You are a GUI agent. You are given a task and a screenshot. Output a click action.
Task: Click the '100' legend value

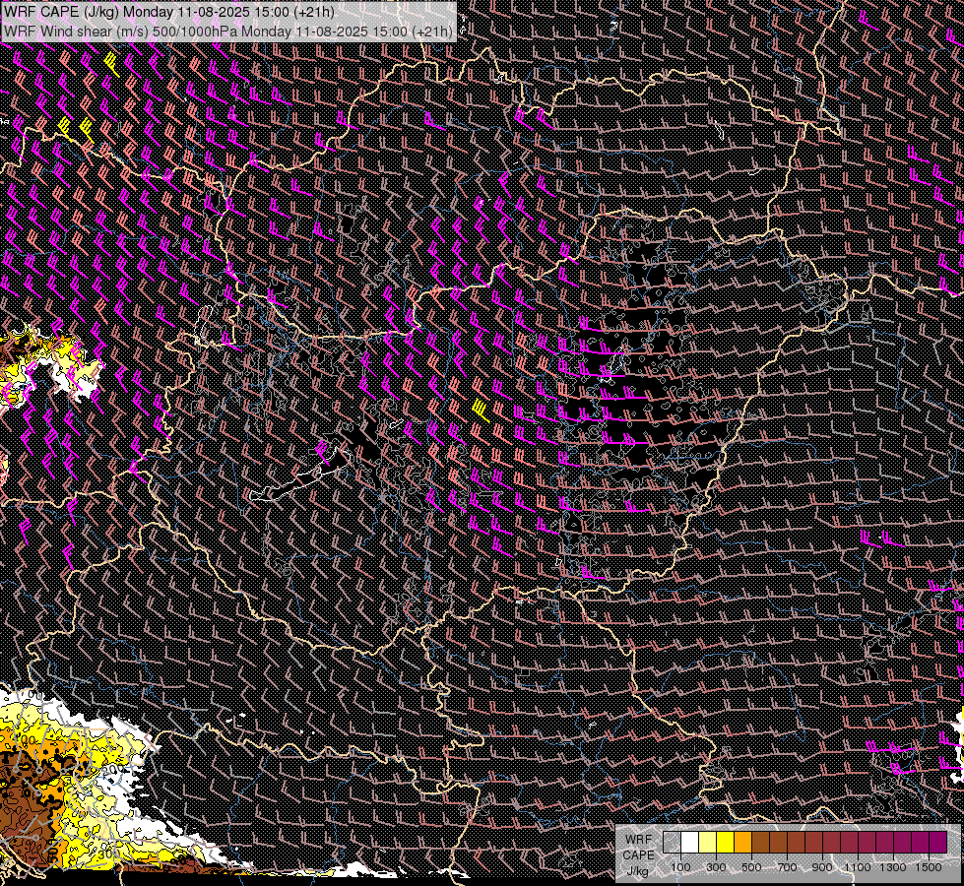680,867
